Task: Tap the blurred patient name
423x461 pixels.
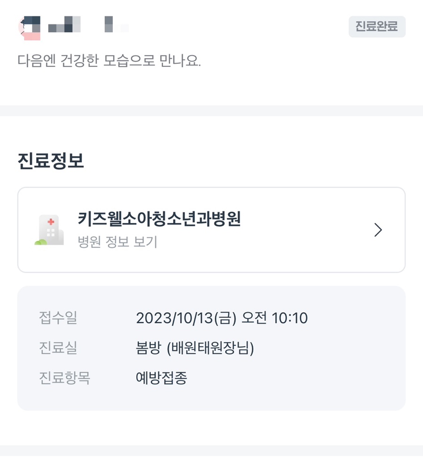Action: click(65, 24)
